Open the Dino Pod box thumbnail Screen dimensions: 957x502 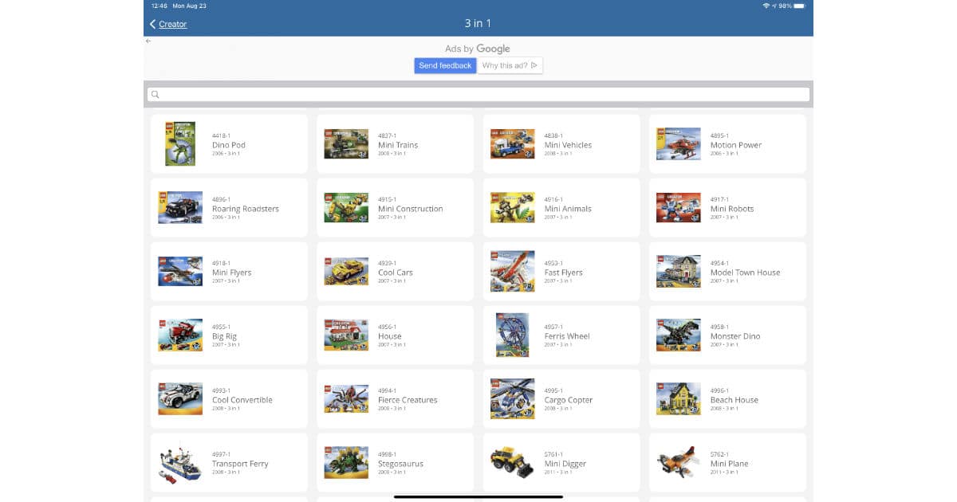point(180,143)
